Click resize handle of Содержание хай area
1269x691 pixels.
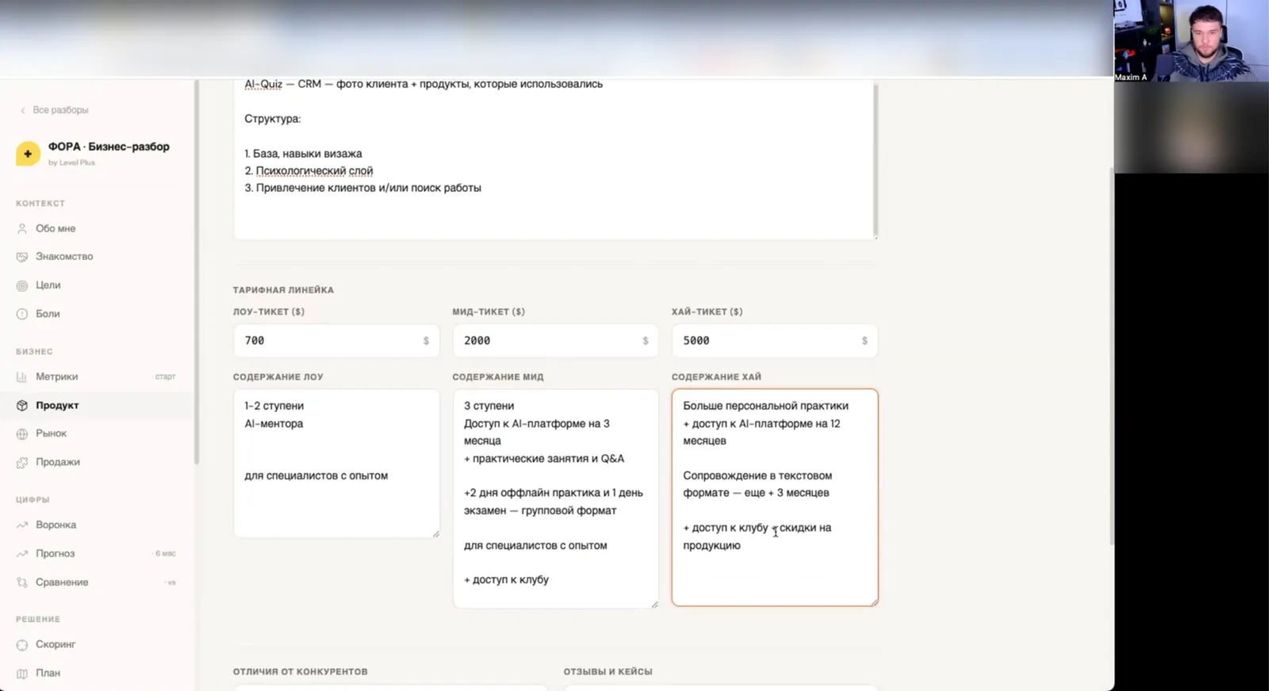(x=874, y=602)
